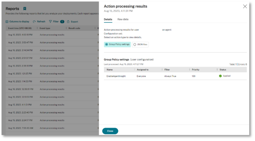Click the bookmark icon beside Reports title
The width and height of the screenshot is (255, 141).
[x=24, y=8]
